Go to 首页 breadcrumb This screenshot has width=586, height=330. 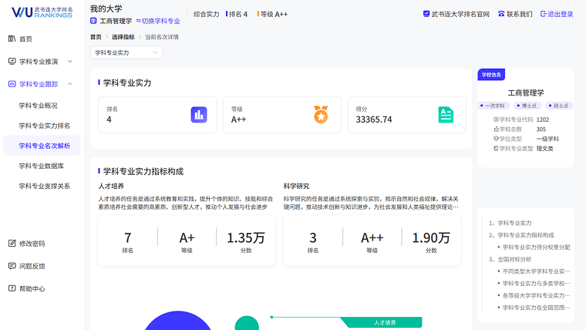pyautogui.click(x=96, y=37)
